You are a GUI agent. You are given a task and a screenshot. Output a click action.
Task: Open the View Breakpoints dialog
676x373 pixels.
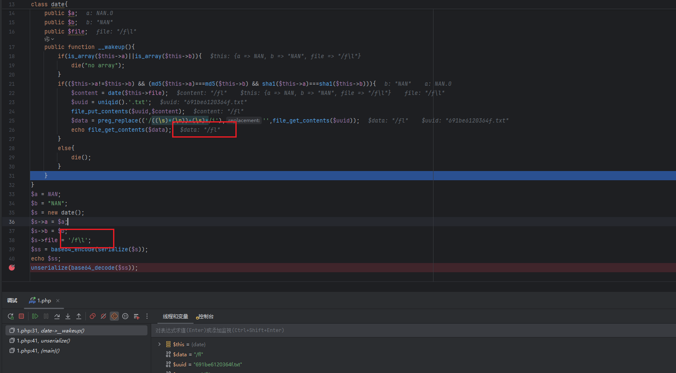point(93,317)
